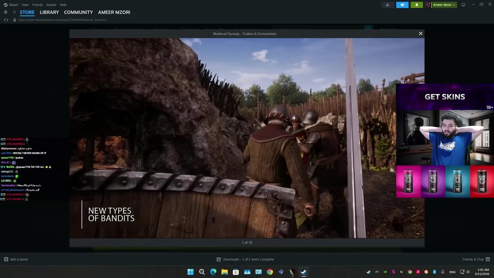Screen dimensions: 494x278
Task: Open the Bluetooth tray icon
Action: [435, 272]
